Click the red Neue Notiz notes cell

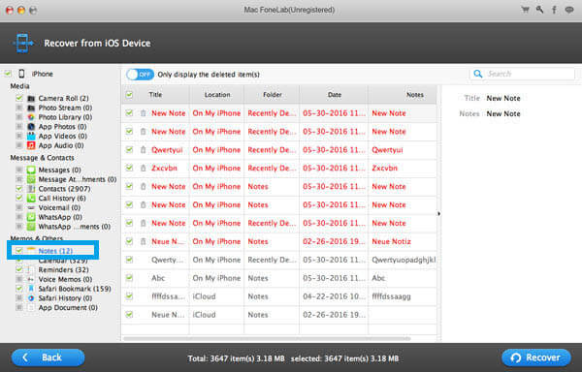click(x=391, y=241)
